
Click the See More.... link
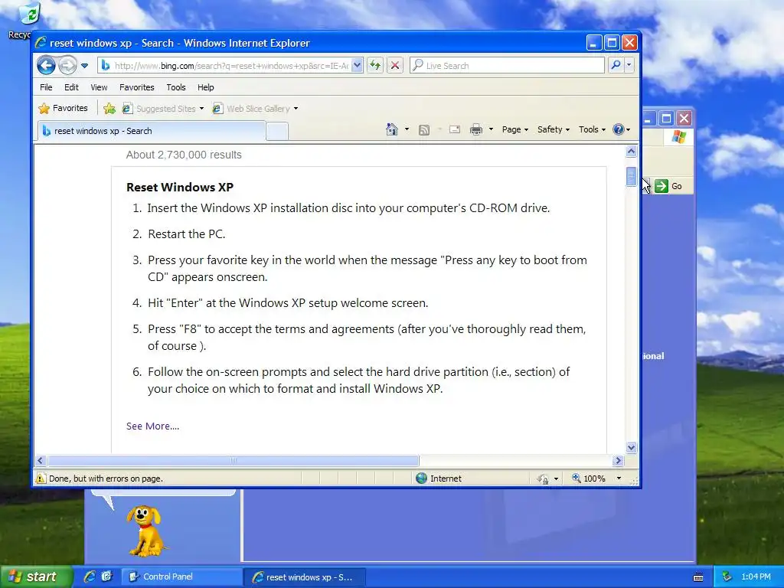(152, 426)
